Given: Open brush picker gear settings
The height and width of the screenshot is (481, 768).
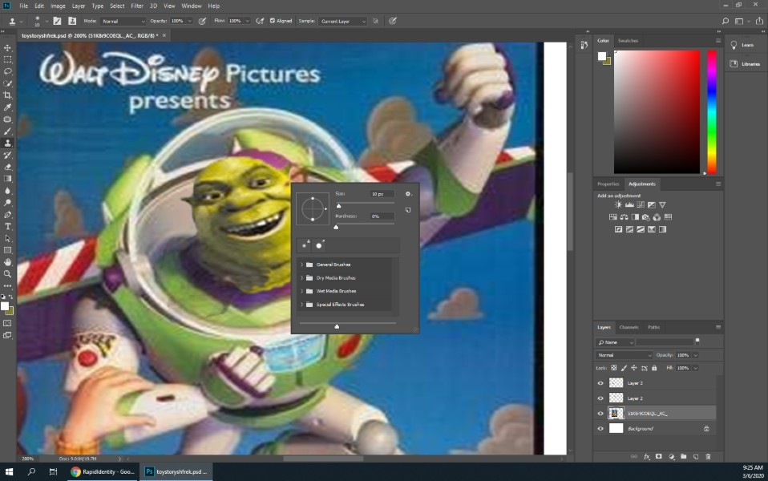Looking at the screenshot, I should (408, 194).
